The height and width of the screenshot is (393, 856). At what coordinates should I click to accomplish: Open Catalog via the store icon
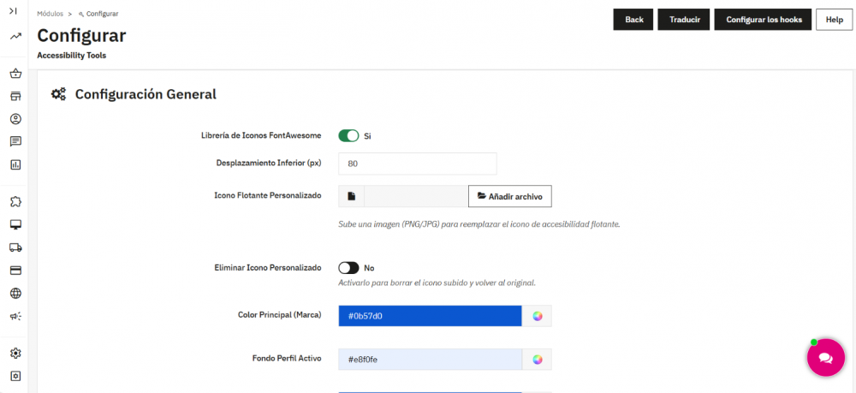[x=15, y=96]
